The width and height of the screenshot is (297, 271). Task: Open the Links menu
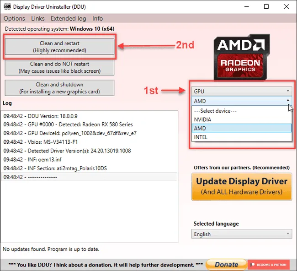[37, 18]
